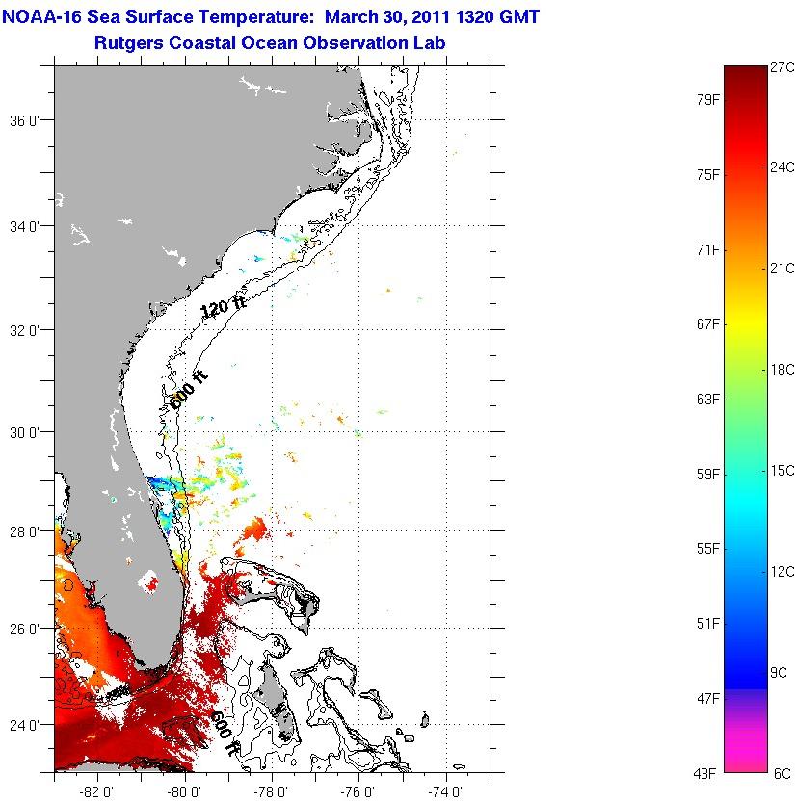Click the 21C label on color scale
The height and width of the screenshot is (801, 795).
(782, 269)
